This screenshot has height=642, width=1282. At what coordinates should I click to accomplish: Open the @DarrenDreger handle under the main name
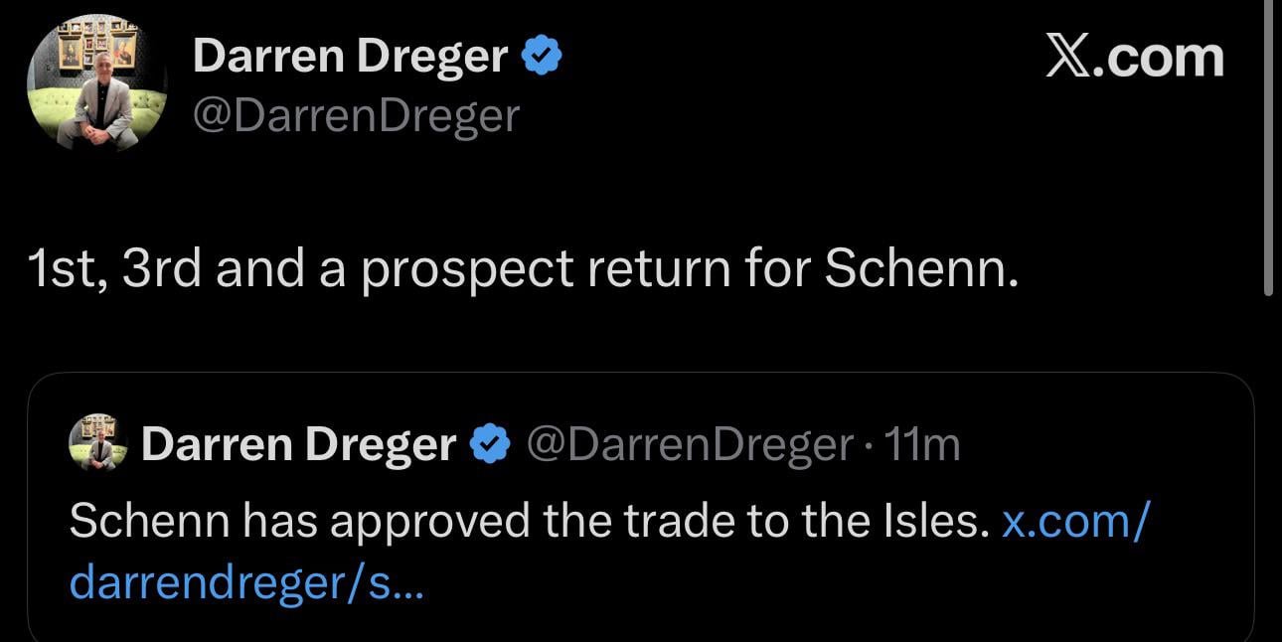[x=356, y=116]
